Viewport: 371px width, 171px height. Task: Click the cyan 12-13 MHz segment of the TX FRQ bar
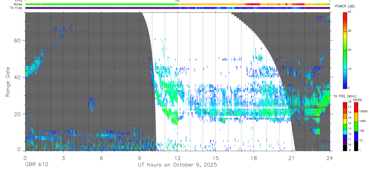pyautogui.click(x=345, y=132)
